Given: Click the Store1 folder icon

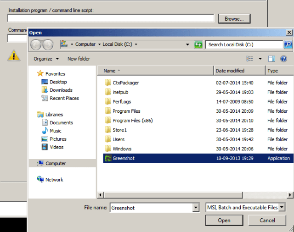Looking at the screenshot, I should [x=108, y=129].
